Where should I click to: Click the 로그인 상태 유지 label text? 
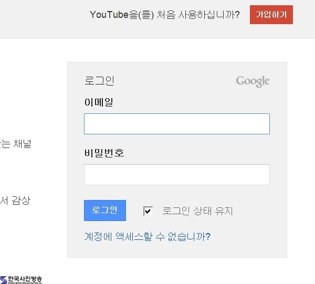197,211
